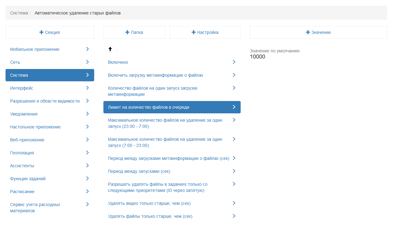Image resolution: width=393 pixels, height=227 pixels.
Task: Open Сервис учета расходных материалов section
Action: (35, 208)
